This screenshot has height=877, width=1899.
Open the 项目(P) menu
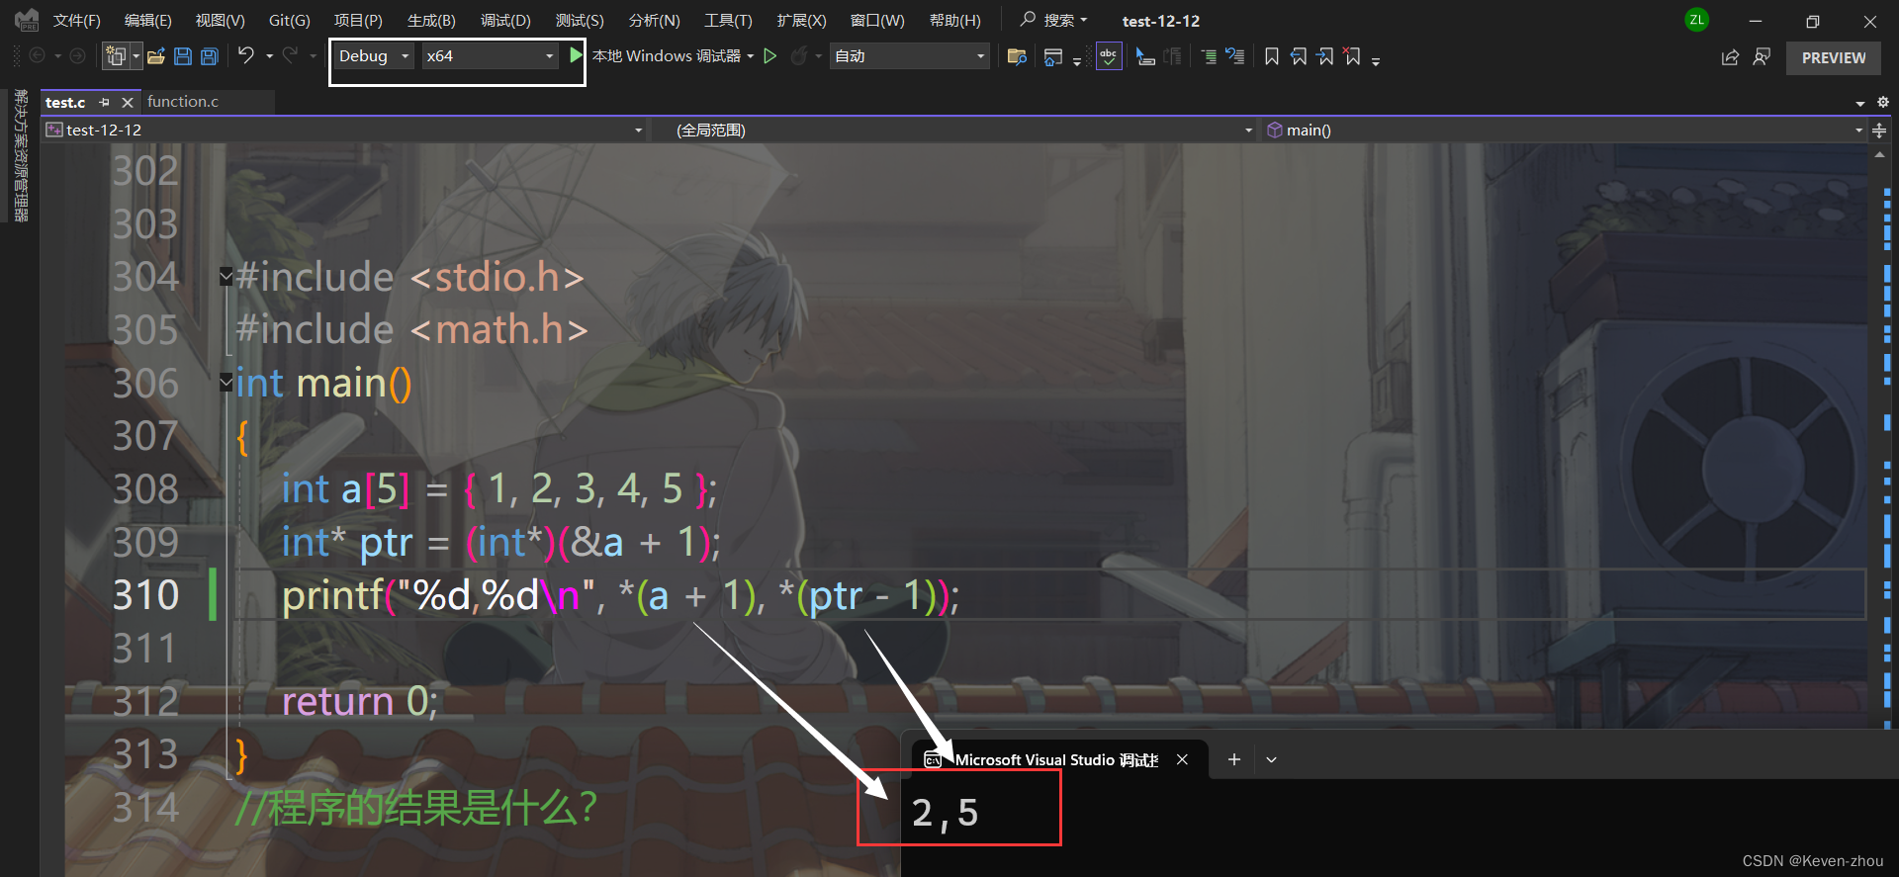(358, 21)
